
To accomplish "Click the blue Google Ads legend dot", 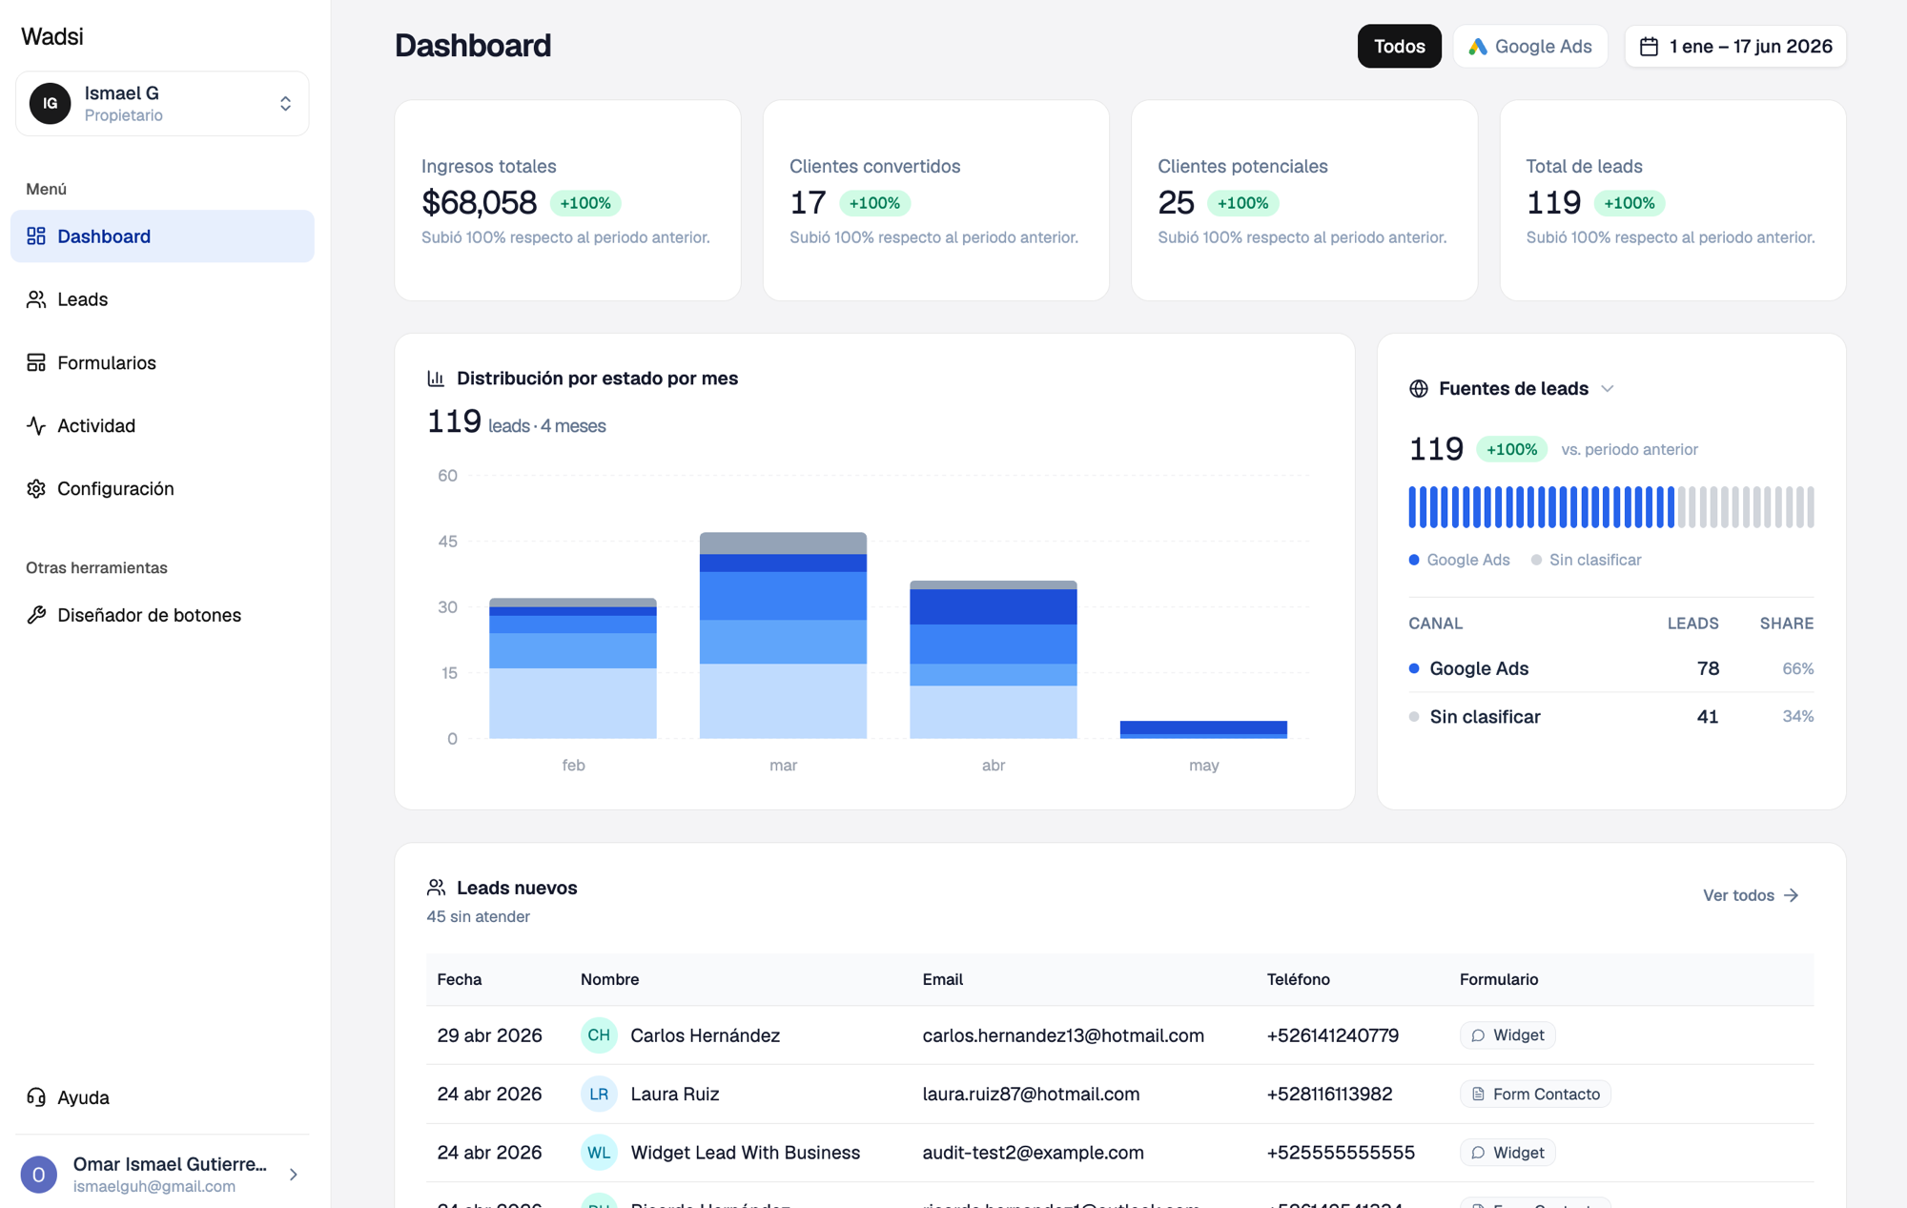I will [x=1414, y=560].
